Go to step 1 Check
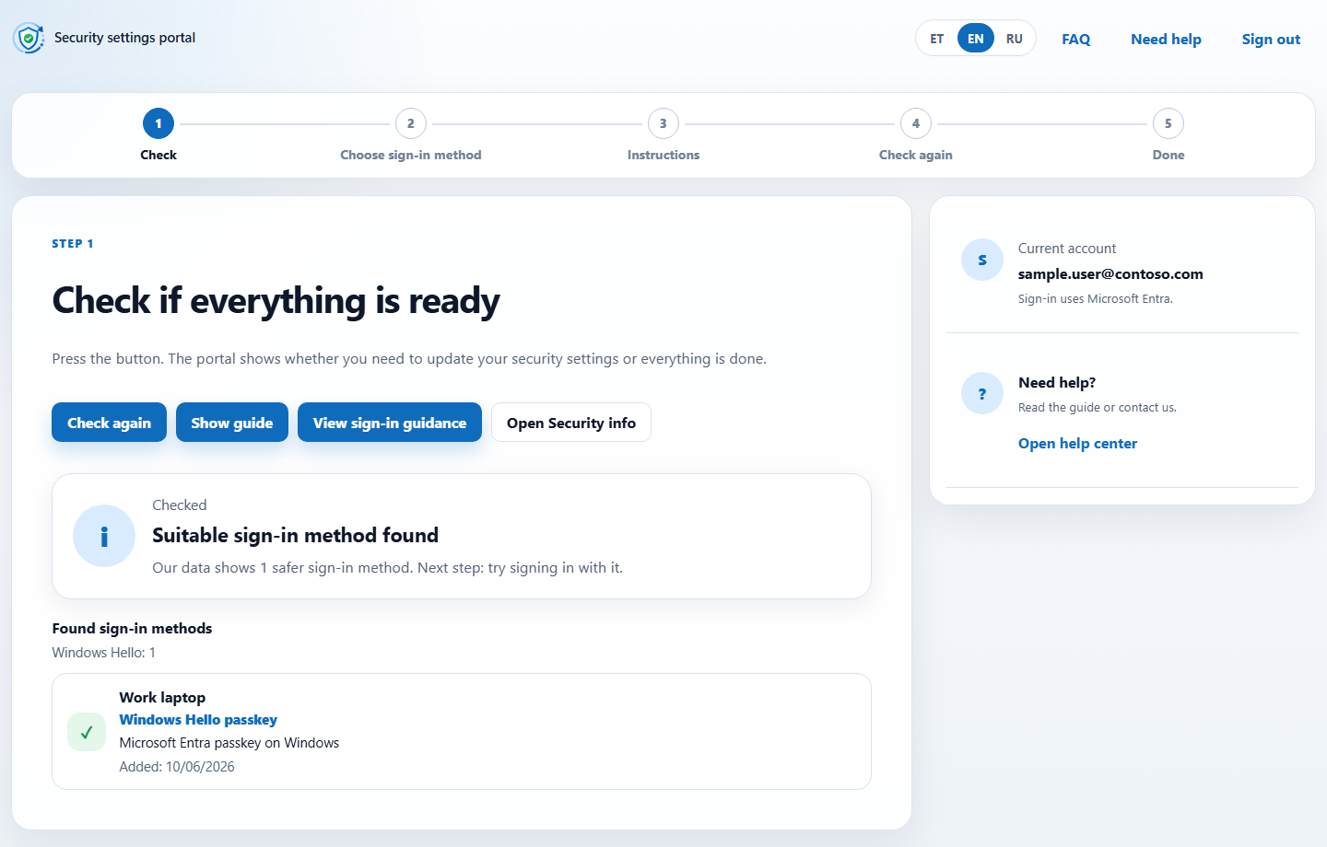This screenshot has width=1327, height=847. 159,135
